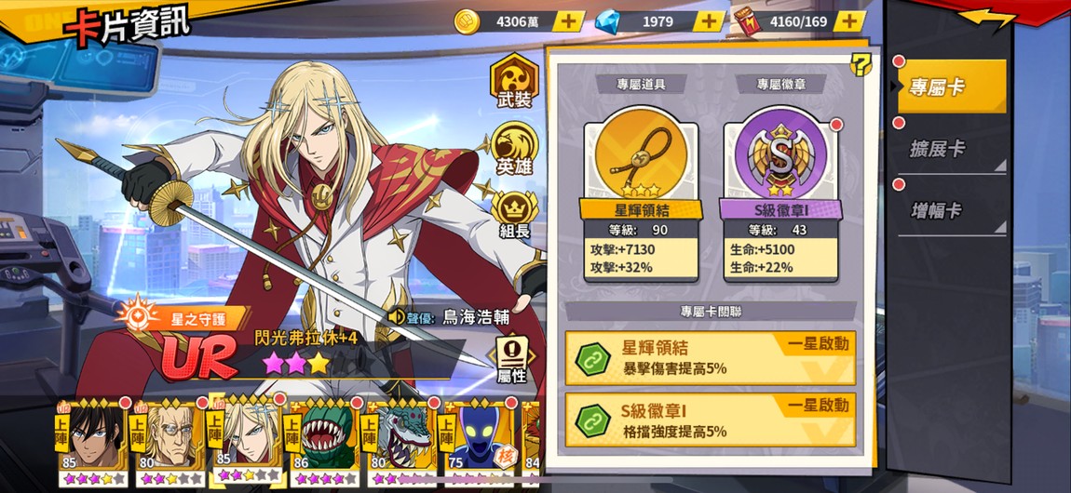Add gold coins with plus button
This screenshot has width=1071, height=493.
click(568, 21)
